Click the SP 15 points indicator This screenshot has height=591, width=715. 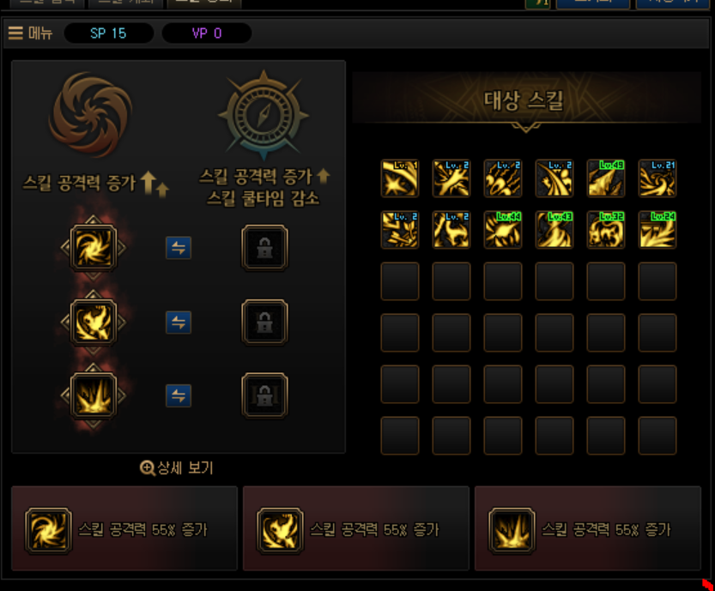tap(108, 33)
